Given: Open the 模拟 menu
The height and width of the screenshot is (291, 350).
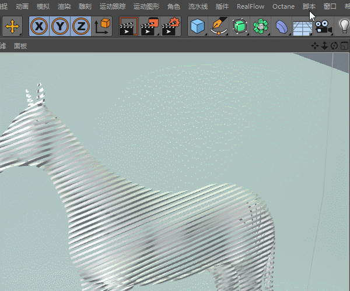Looking at the screenshot, I should [x=43, y=6].
